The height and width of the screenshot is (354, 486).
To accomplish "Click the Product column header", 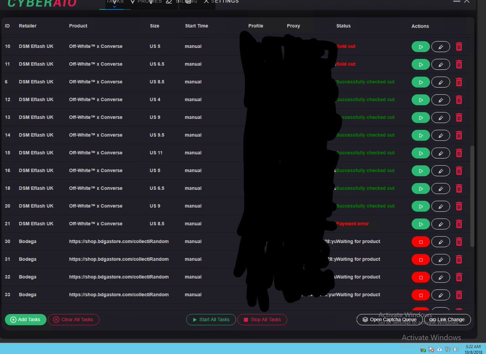I will point(78,26).
